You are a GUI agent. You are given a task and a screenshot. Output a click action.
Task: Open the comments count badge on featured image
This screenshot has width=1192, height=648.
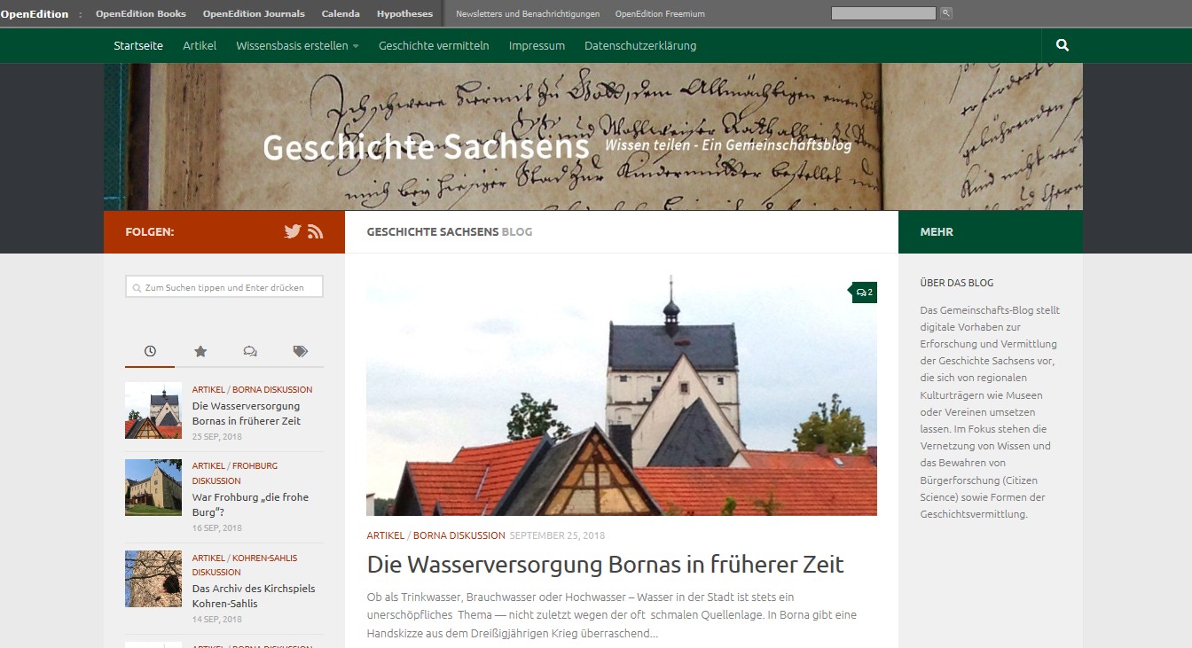tap(865, 293)
